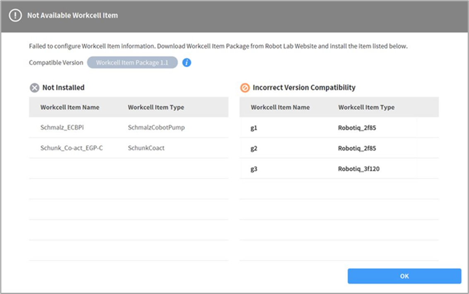
Task: Click the orange Incorrect Version Compatibility icon
Action: 245,88
